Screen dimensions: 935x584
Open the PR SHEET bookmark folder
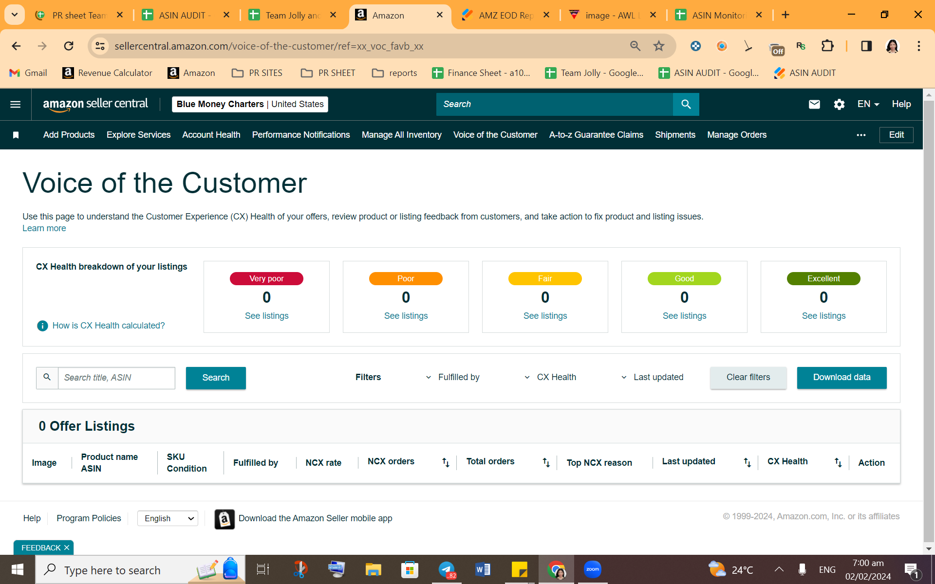(328, 73)
